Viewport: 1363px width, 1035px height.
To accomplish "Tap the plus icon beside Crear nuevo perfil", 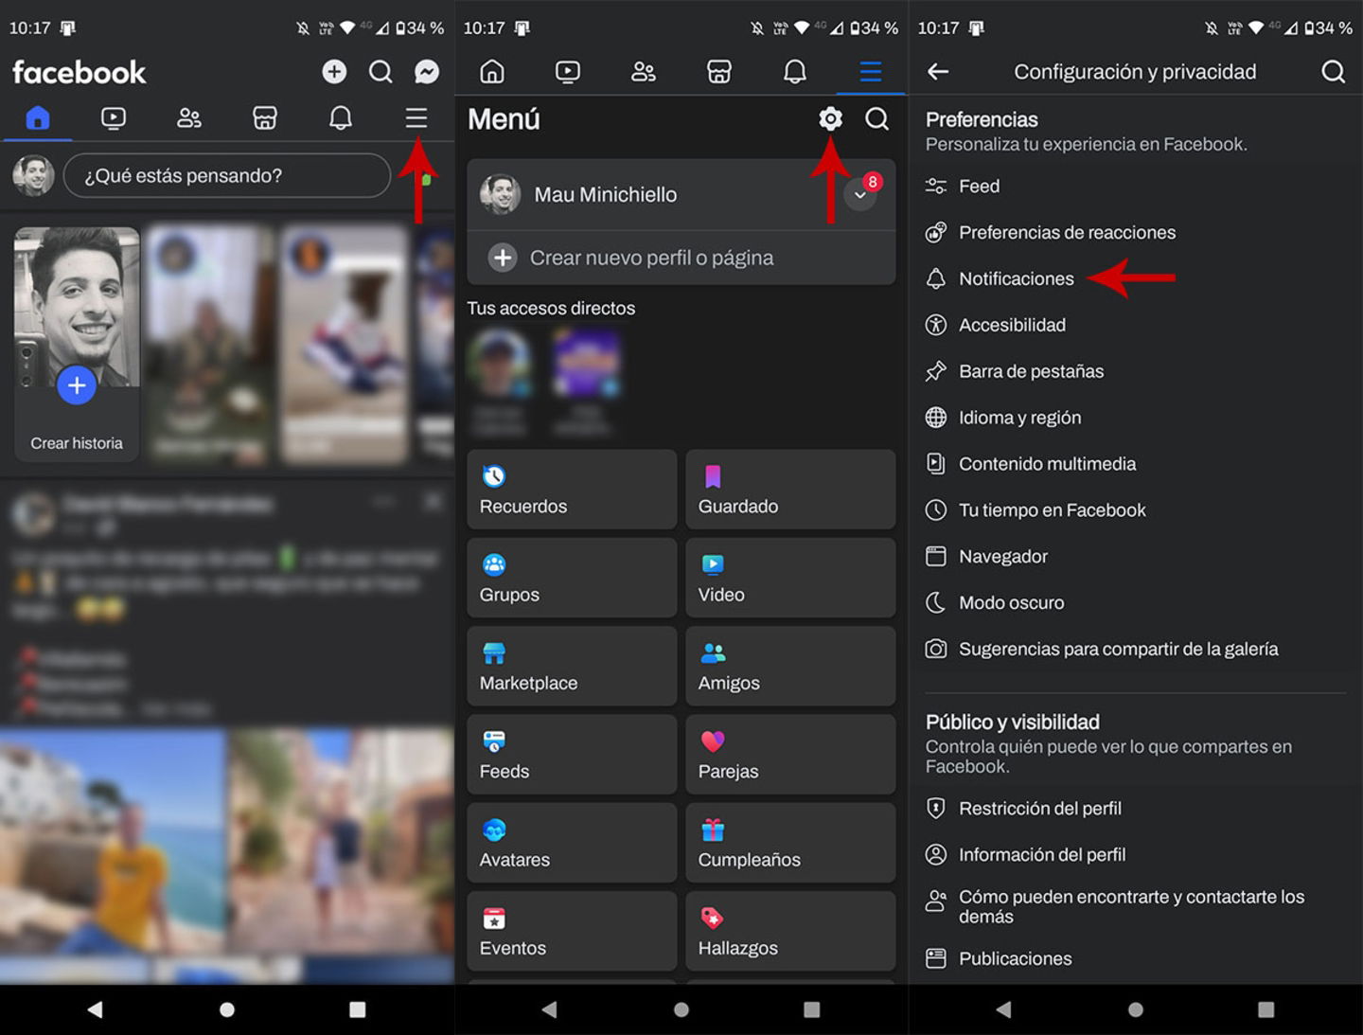I will pos(503,258).
